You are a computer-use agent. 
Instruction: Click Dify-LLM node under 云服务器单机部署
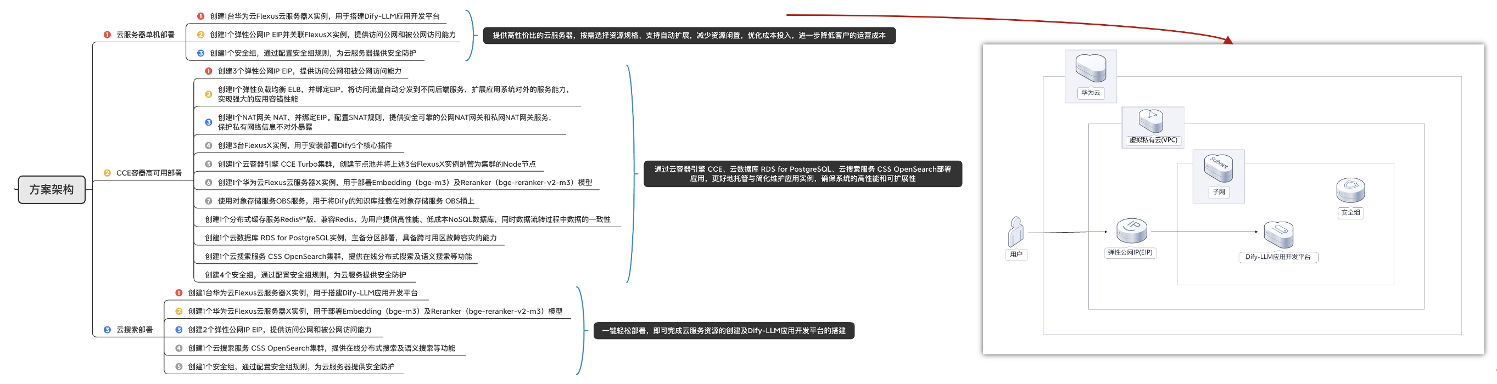pos(324,16)
